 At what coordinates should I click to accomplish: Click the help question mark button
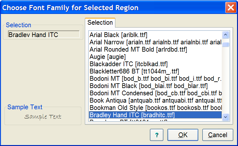tap(157, 135)
